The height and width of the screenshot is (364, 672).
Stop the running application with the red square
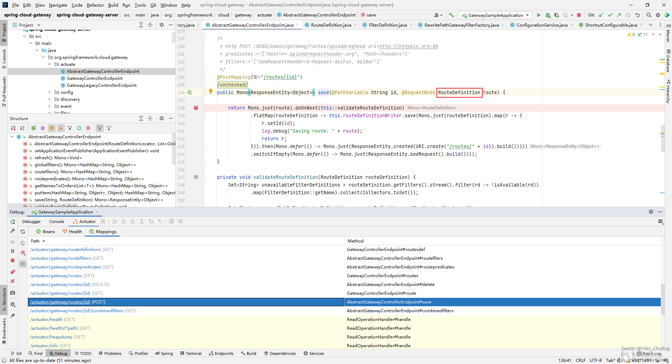pos(579,15)
